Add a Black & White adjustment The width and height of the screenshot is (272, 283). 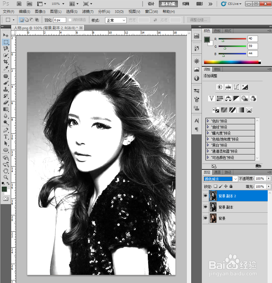[x=236, y=98]
